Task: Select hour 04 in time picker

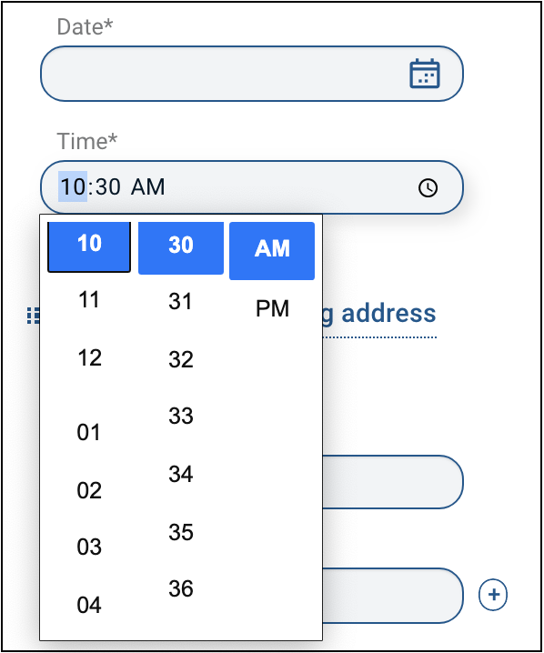Action: (89, 605)
